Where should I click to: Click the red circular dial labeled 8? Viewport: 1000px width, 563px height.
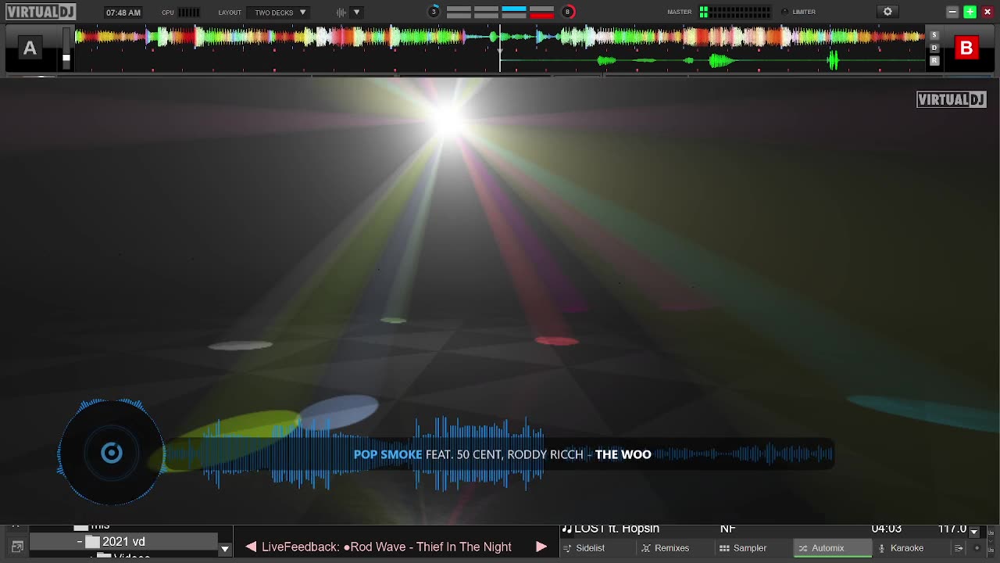click(x=568, y=12)
